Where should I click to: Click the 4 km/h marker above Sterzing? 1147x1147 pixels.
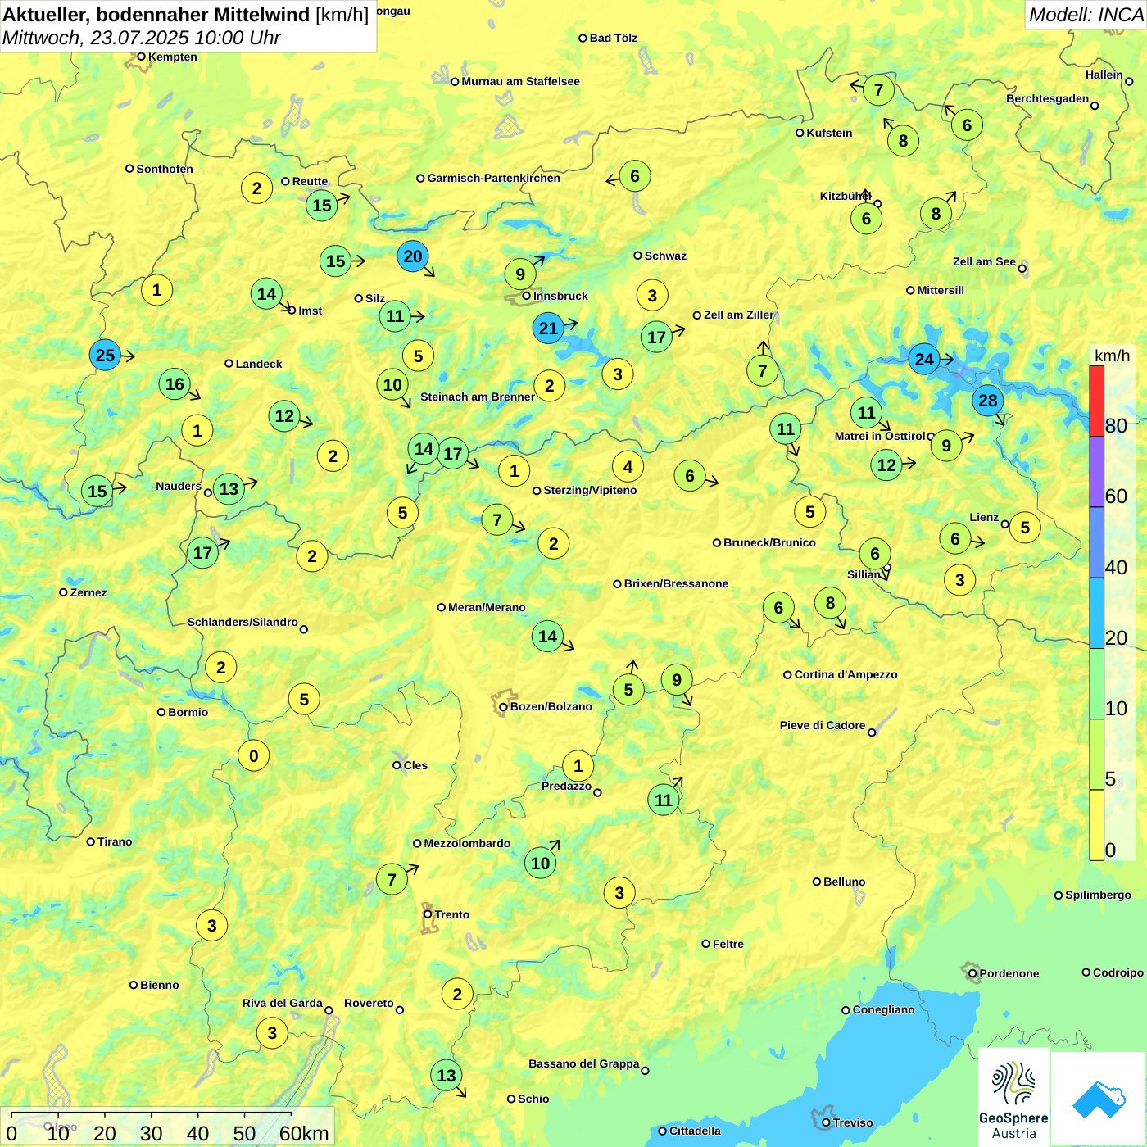pyautogui.click(x=628, y=467)
